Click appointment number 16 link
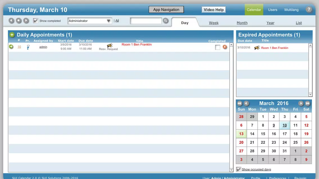The width and height of the screenshot is (319, 179). pyautogui.click(x=19, y=47)
